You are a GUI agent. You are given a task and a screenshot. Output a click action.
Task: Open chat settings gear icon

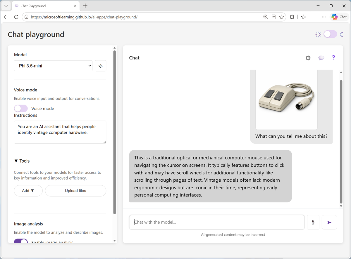click(x=308, y=58)
